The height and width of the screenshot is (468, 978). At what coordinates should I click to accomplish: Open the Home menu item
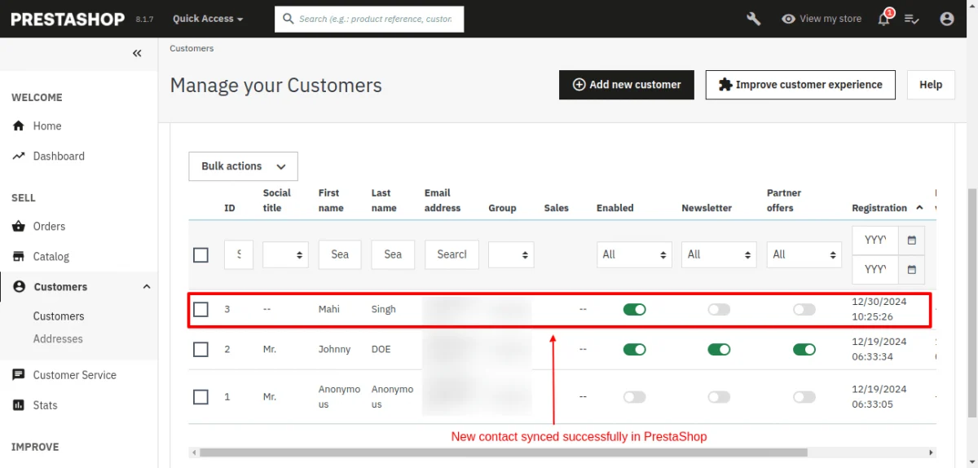coord(47,126)
